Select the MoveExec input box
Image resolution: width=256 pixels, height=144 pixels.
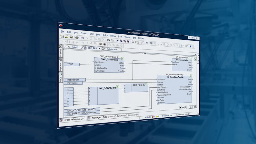click(73, 83)
